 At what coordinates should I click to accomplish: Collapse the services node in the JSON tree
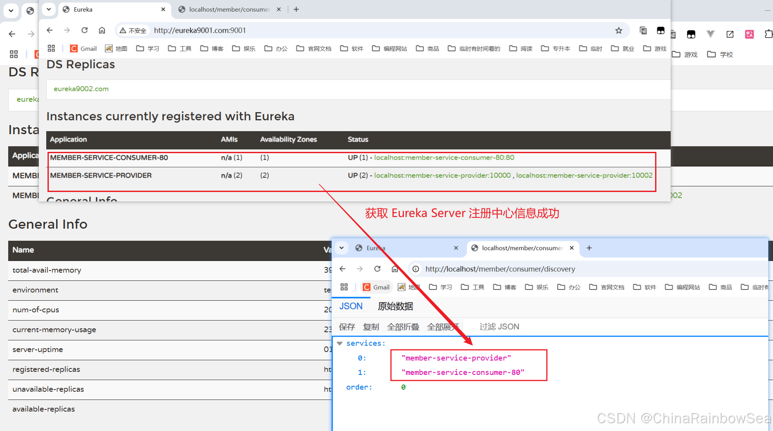tap(340, 343)
